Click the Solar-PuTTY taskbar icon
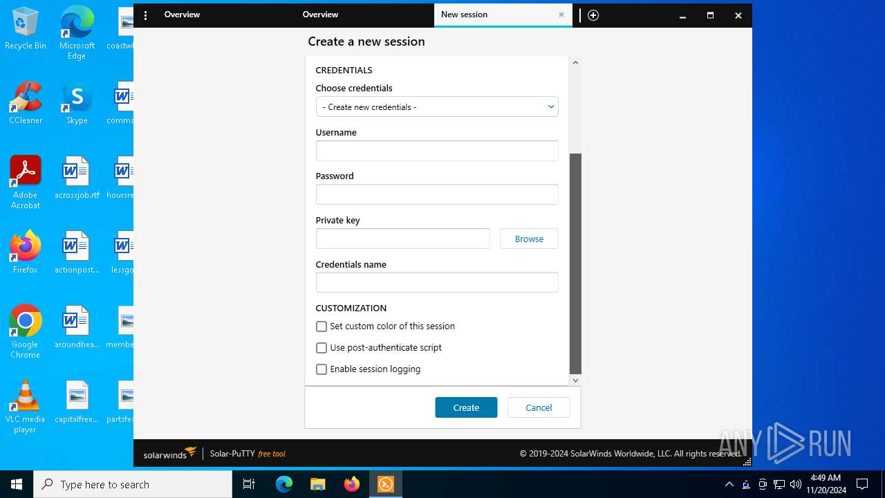The image size is (885, 498). 385,484
